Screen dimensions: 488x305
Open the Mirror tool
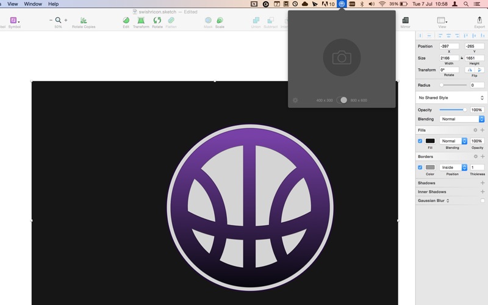pos(405,21)
